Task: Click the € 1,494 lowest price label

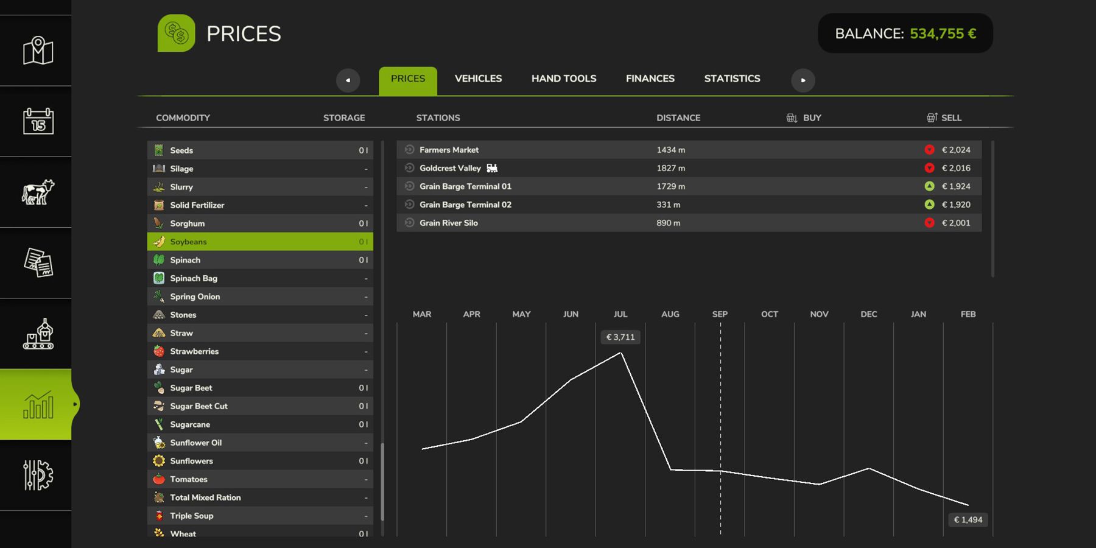Action: point(968,519)
